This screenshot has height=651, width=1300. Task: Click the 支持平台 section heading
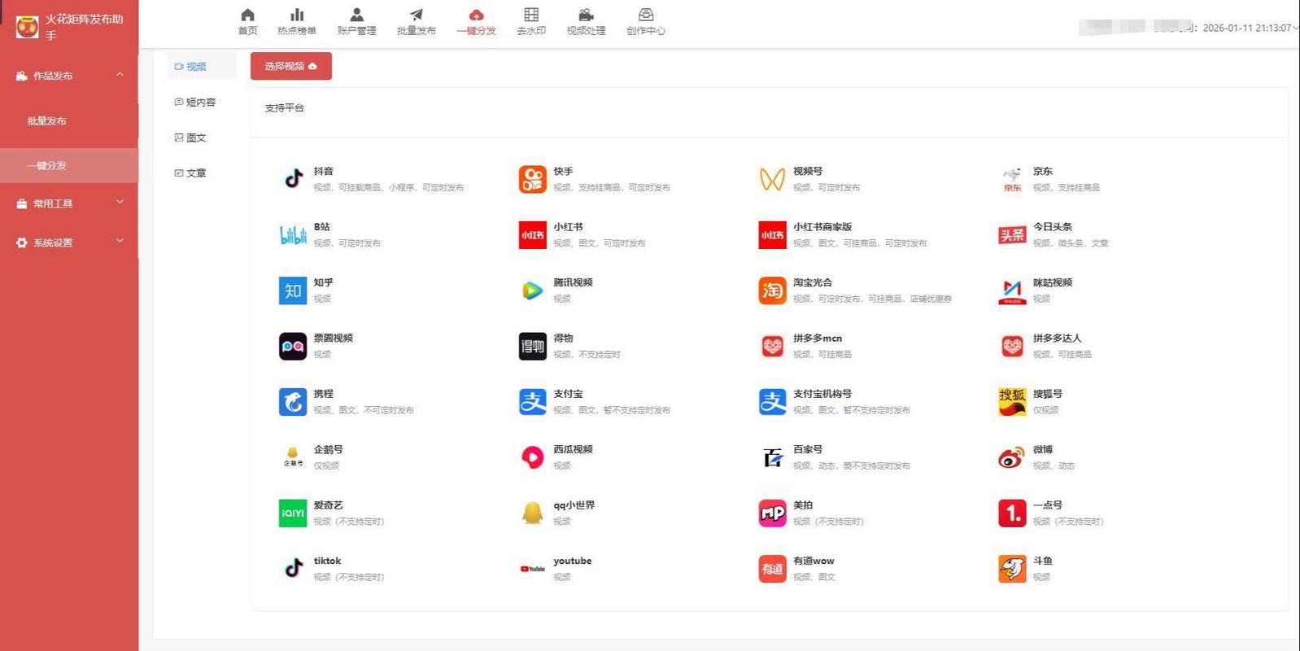pyautogui.click(x=284, y=108)
